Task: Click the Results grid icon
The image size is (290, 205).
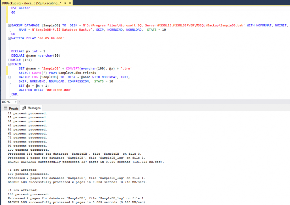Action: pos(5,108)
